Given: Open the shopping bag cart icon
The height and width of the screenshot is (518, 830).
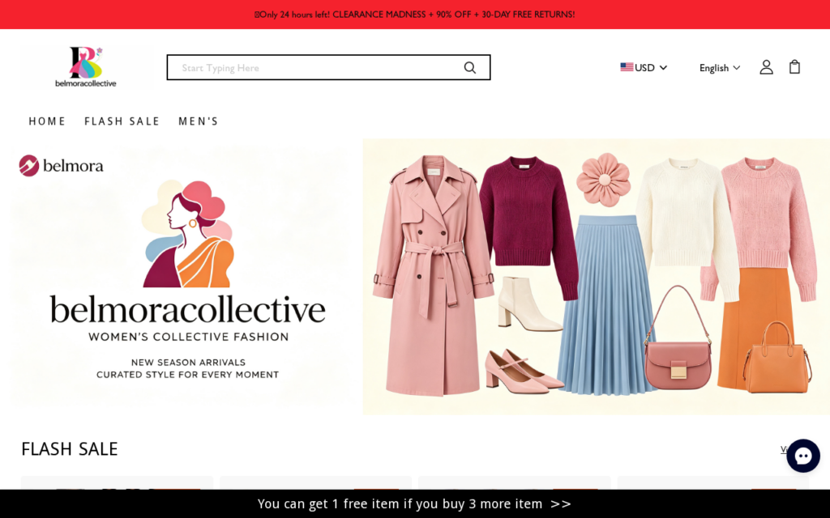Looking at the screenshot, I should click(x=794, y=67).
